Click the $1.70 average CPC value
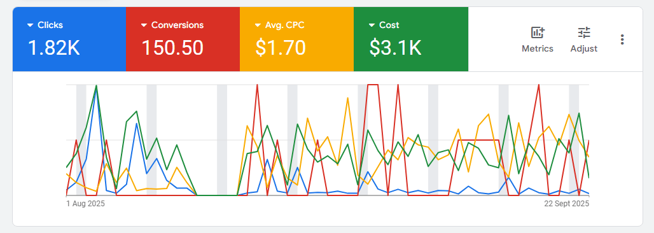The height and width of the screenshot is (233, 654). (281, 48)
